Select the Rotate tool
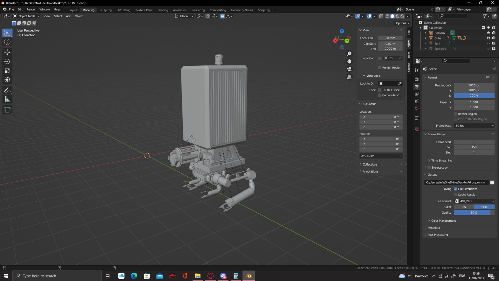499x281 pixels. [7, 61]
